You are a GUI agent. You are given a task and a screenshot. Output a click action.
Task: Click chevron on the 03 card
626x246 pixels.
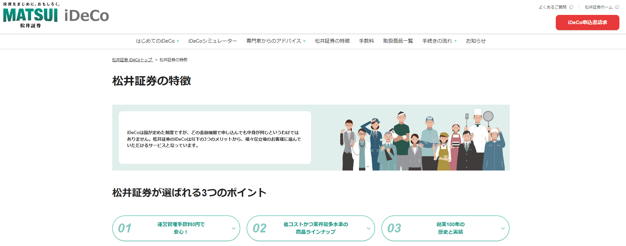point(503,228)
